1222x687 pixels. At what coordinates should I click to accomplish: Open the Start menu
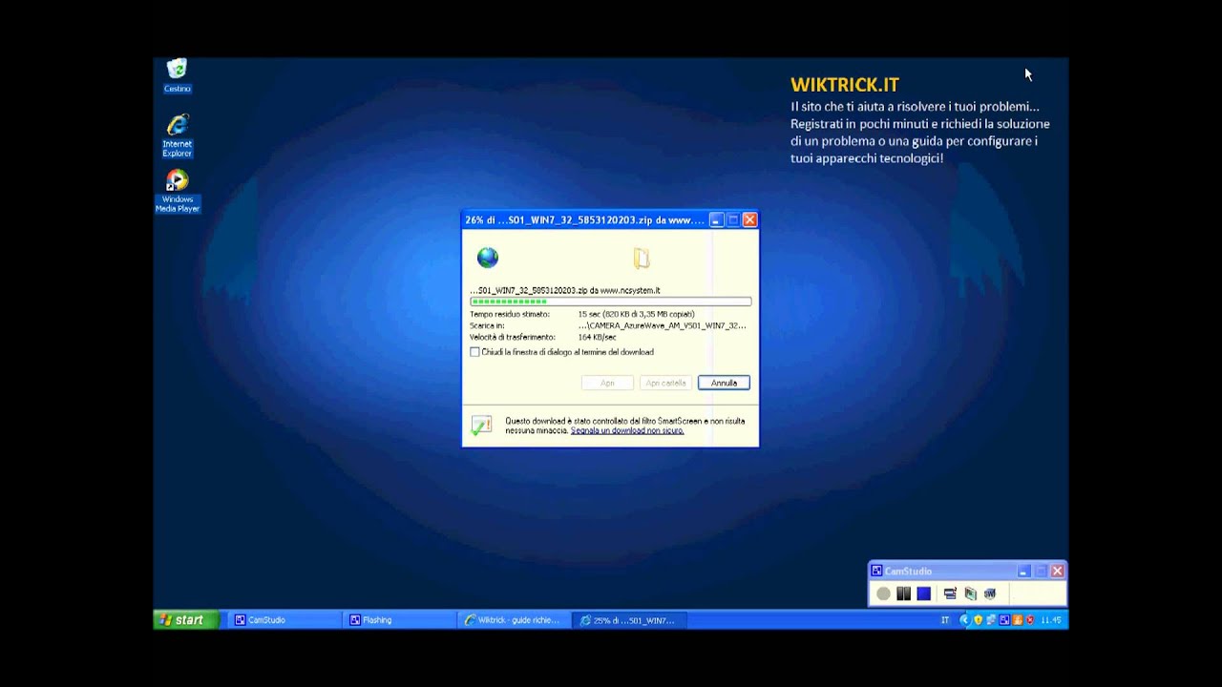(x=187, y=620)
